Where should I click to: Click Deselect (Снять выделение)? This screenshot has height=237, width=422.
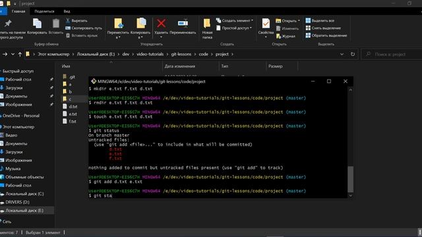pyautogui.click(x=323, y=28)
